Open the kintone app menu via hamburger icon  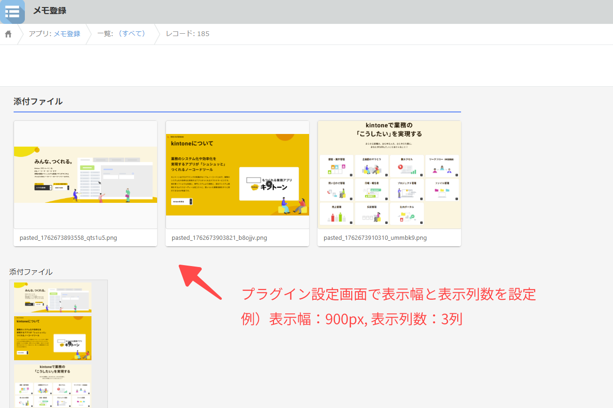pos(12,12)
